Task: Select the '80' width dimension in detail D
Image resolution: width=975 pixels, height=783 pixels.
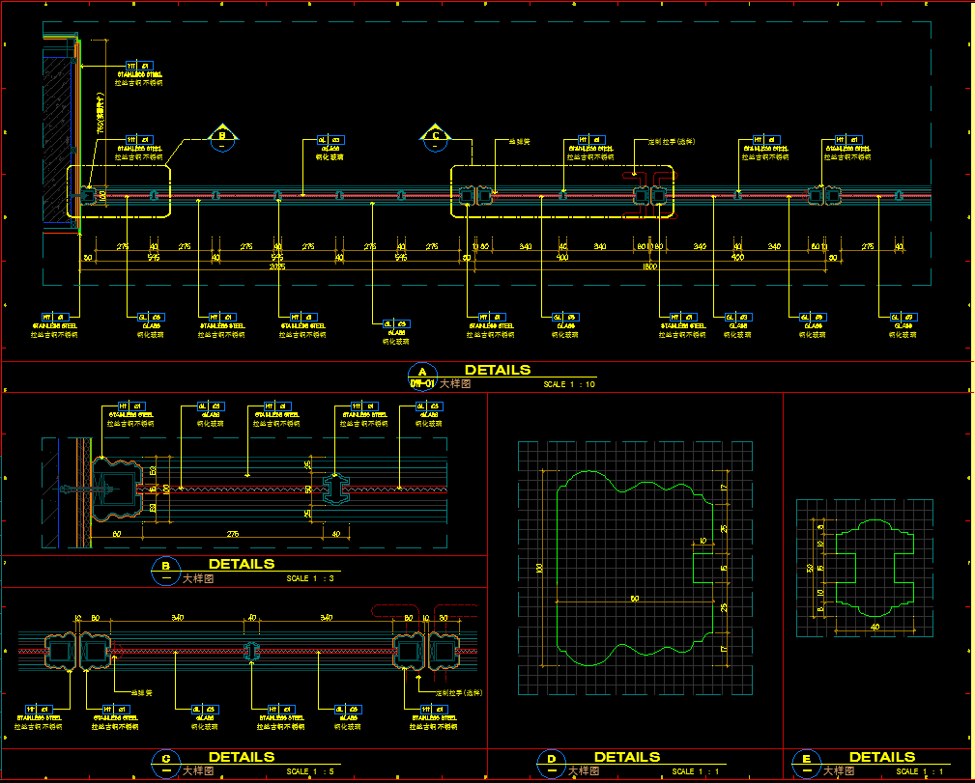Action: pyautogui.click(x=635, y=599)
